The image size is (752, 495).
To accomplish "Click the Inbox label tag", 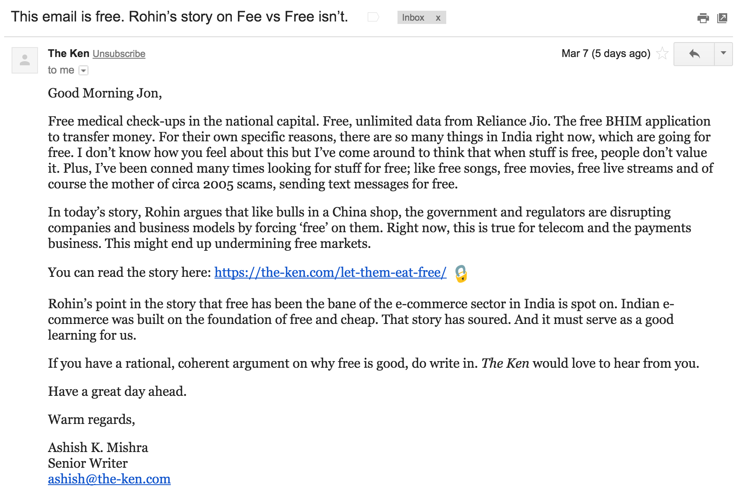I will [x=413, y=18].
